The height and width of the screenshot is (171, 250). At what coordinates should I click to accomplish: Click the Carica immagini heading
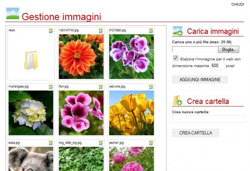point(213,31)
